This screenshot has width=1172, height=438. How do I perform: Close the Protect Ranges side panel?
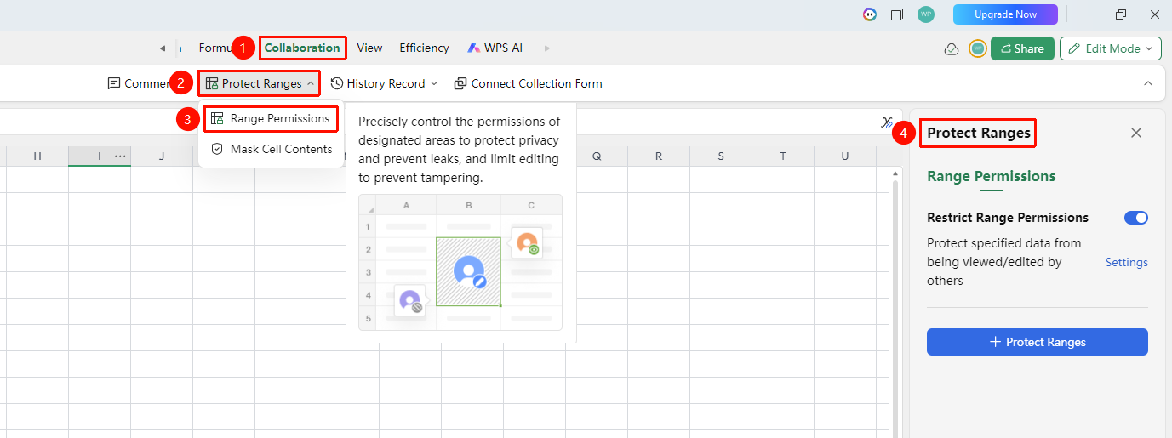click(x=1135, y=133)
